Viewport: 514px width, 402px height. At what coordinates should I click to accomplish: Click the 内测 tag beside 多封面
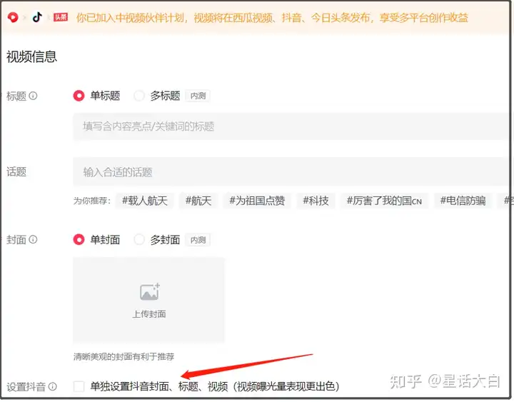(198, 240)
